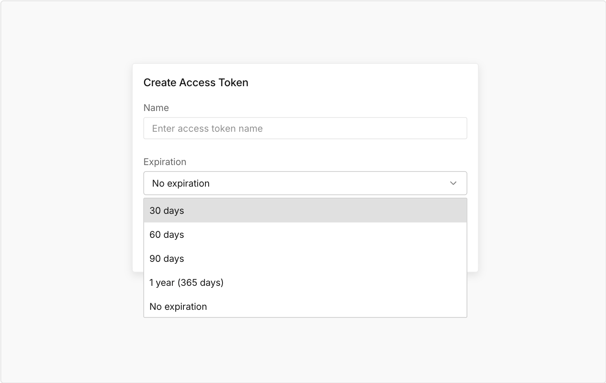
Task: Choose the two-month 60 days entry
Action: (x=305, y=235)
